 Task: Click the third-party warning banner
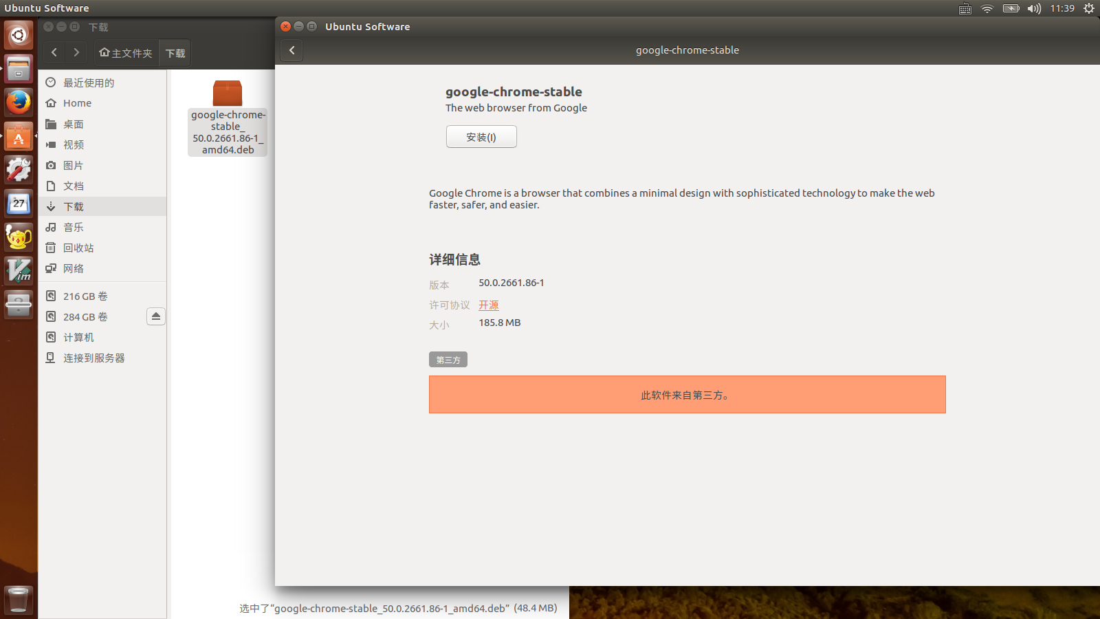tap(687, 395)
